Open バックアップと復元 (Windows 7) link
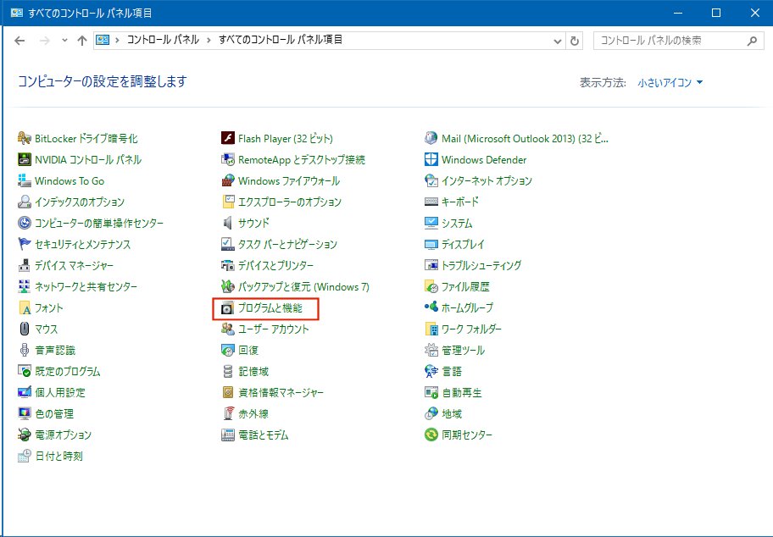Viewport: 773px width, 537px height. (x=303, y=287)
